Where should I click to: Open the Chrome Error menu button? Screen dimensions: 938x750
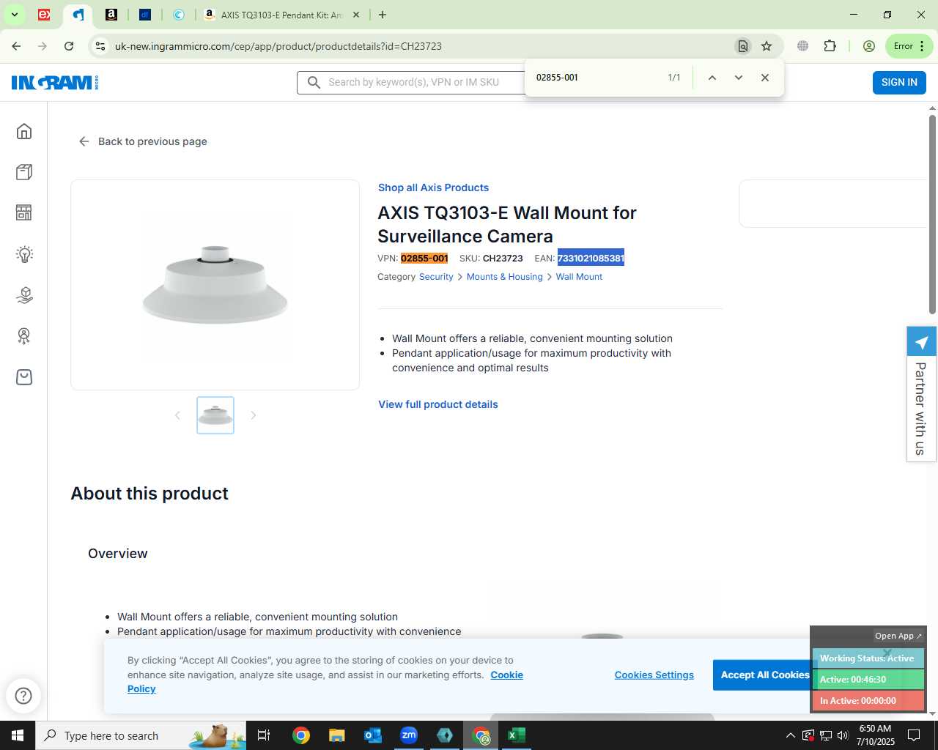coord(909,46)
